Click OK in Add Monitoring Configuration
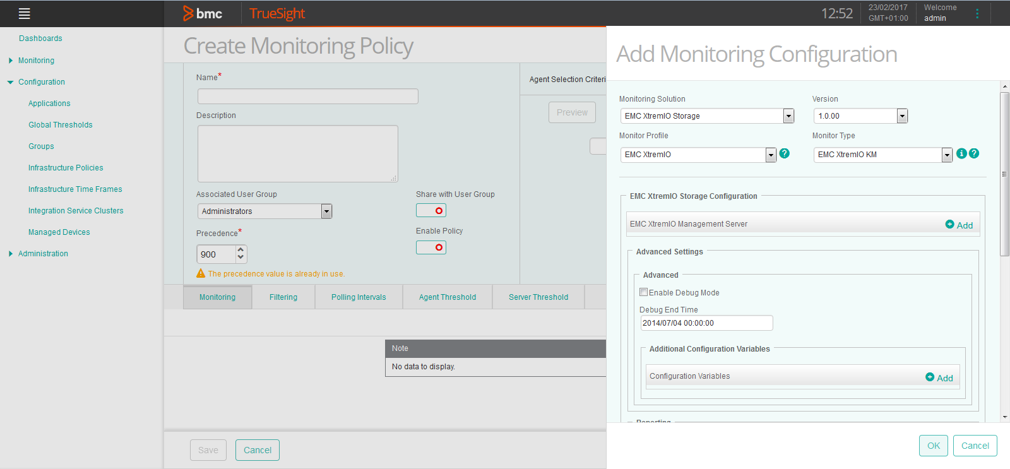The width and height of the screenshot is (1010, 469). (x=934, y=446)
